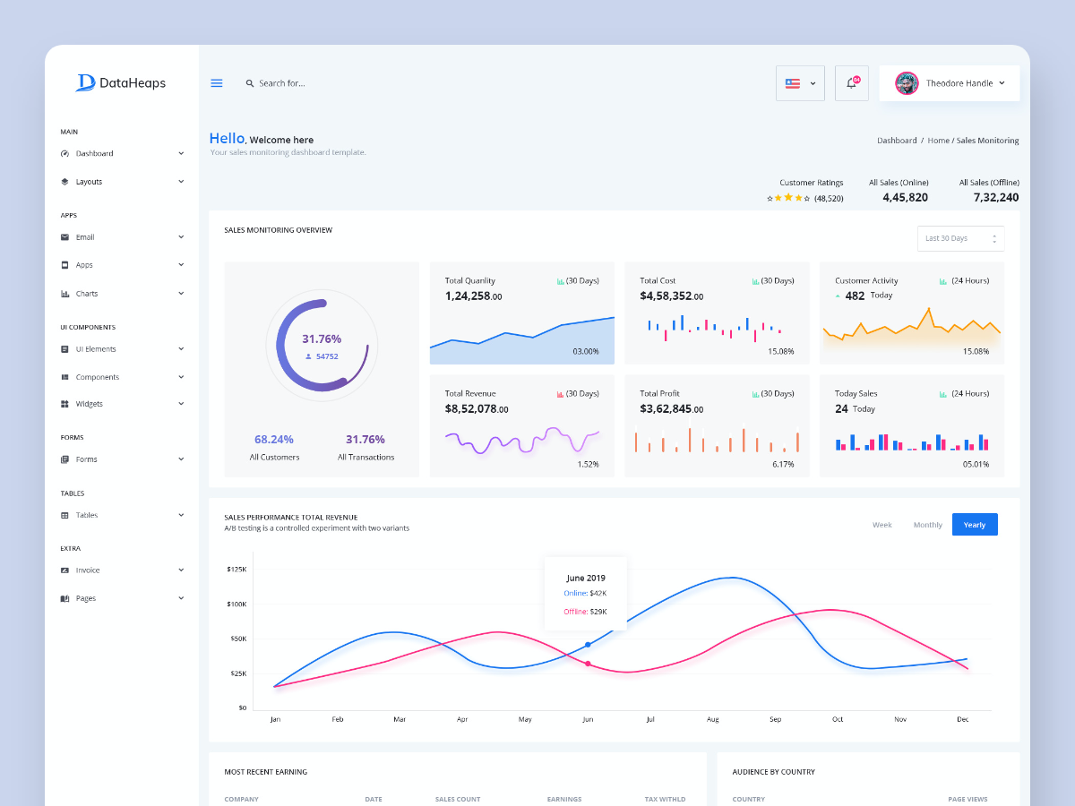Switch chart to Monthly view
This screenshot has height=806, width=1075.
pos(927,525)
